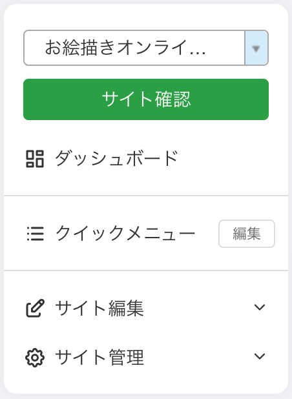Viewport: 292px width, 399px height.
Task: Click the サイト編集 pencil icon
Action: pyautogui.click(x=35, y=308)
